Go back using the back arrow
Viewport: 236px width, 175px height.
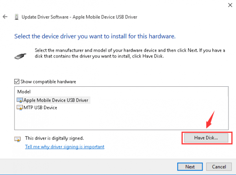[x=5, y=17]
